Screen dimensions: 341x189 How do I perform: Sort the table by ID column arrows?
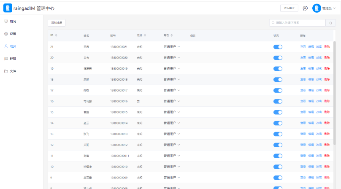[x=56, y=35]
